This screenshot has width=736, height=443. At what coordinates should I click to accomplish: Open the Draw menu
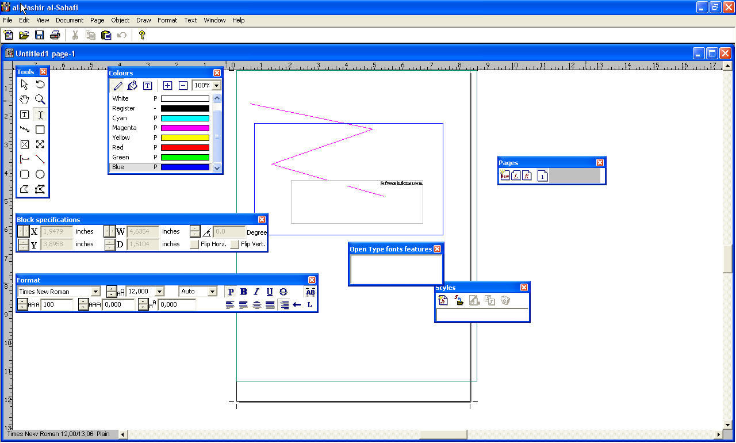[x=144, y=20]
